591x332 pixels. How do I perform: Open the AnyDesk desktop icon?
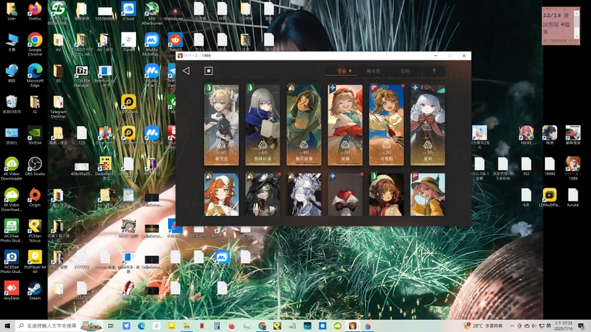click(12, 290)
